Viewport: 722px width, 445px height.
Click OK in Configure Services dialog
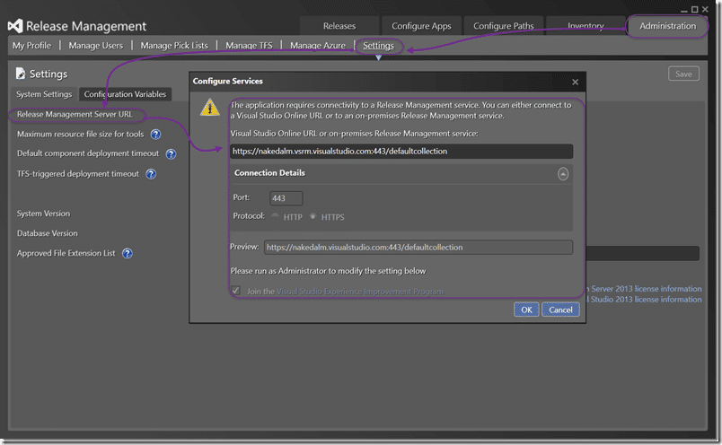[x=526, y=310]
